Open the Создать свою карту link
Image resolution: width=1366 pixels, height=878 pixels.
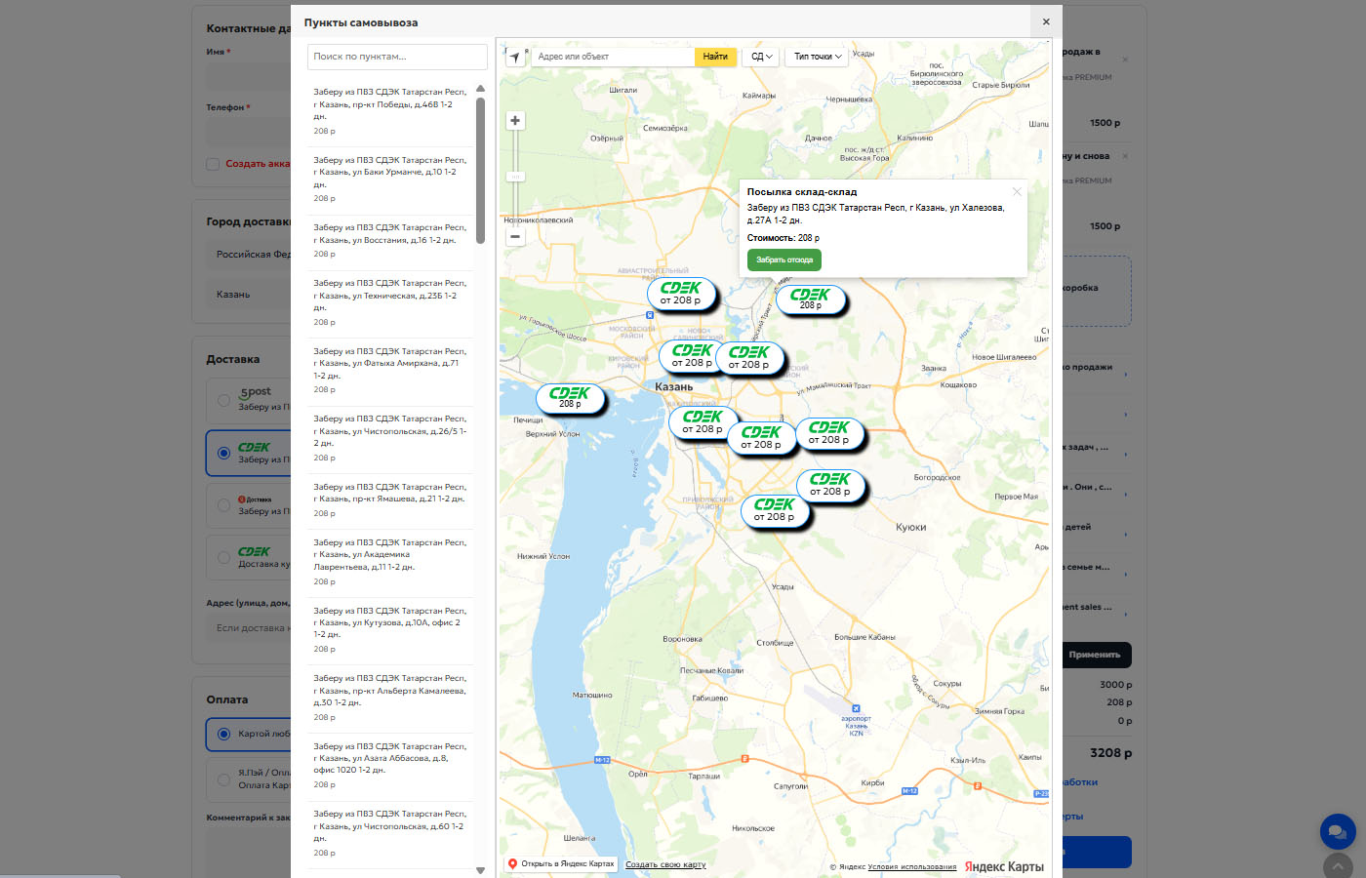click(x=665, y=865)
